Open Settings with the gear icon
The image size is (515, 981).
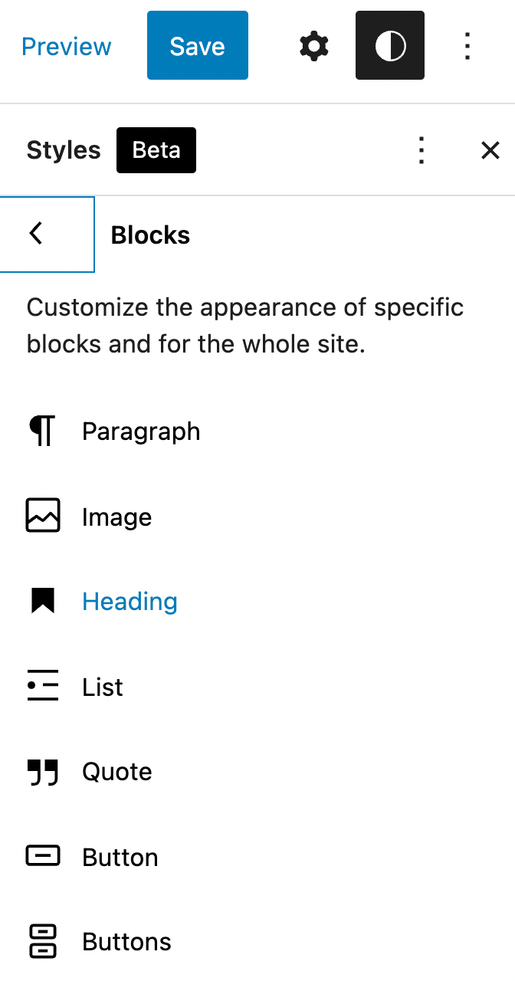point(313,46)
